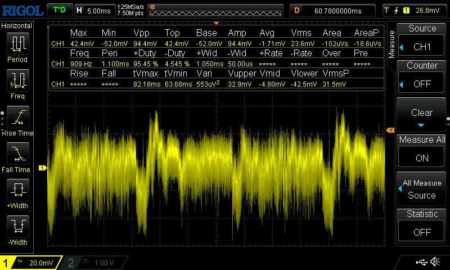Open the All Measure Source selector
The width and height of the screenshot is (450, 270).
point(422,190)
